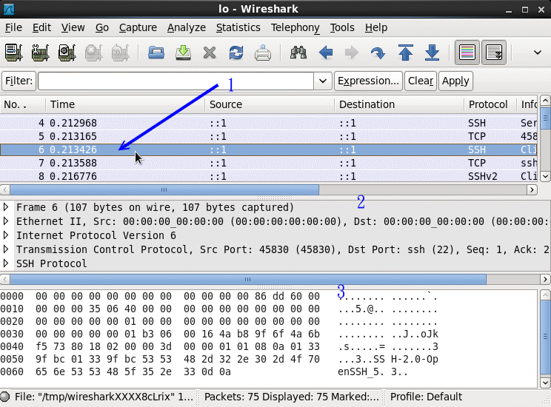Reload the capture file icon
This screenshot has height=407, width=551.
coord(236,53)
